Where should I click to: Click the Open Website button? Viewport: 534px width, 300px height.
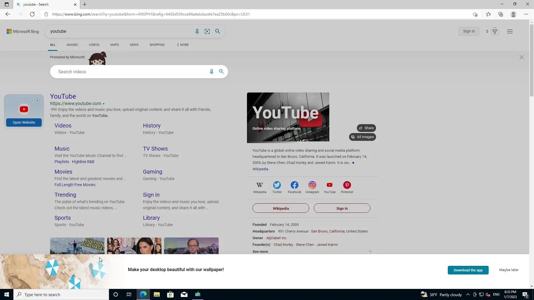click(x=24, y=122)
